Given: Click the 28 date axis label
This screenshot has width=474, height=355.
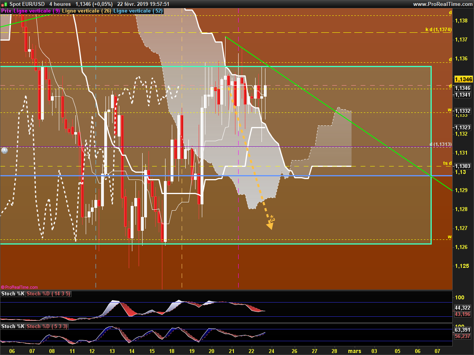Looking at the screenshot, I should click(335, 351).
